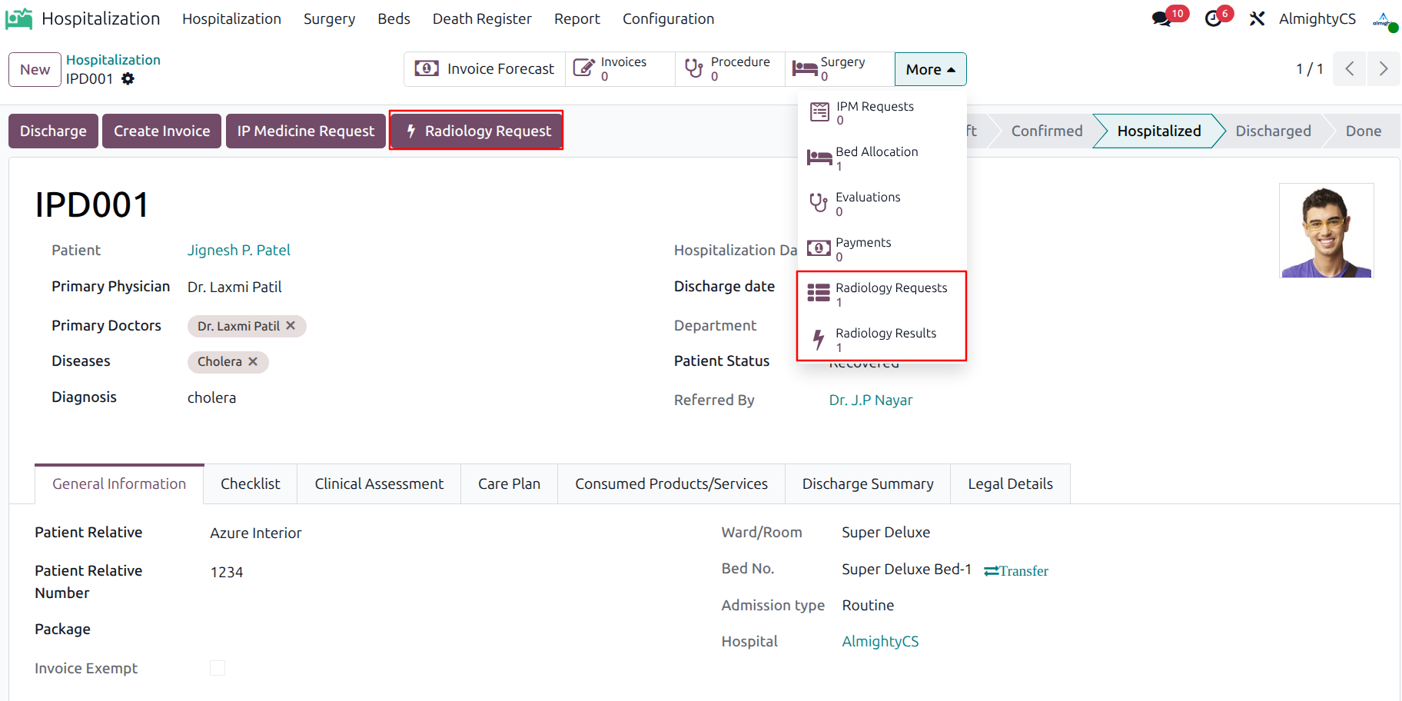Switch to Care Plan tab

(x=509, y=484)
